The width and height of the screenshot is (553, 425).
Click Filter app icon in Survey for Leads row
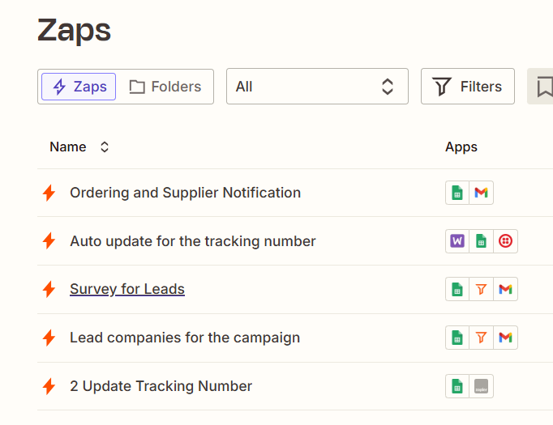(x=482, y=289)
